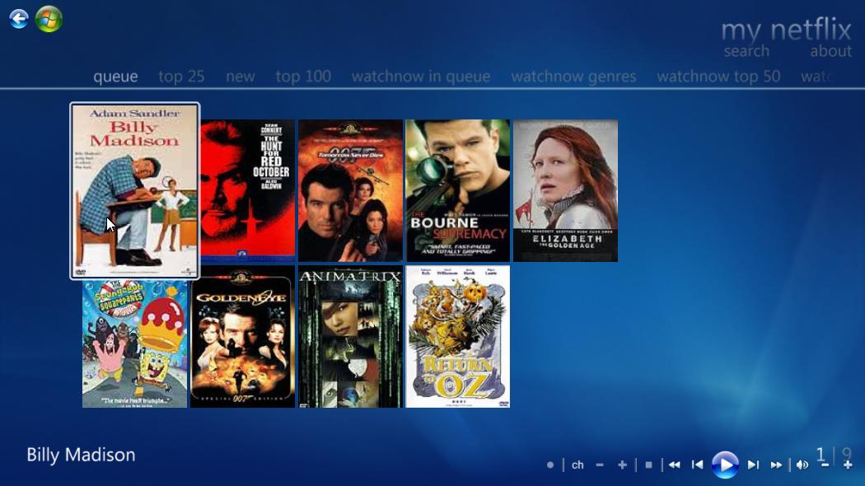Open the Return to Oz cover
The width and height of the screenshot is (865, 486).
pyautogui.click(x=458, y=337)
